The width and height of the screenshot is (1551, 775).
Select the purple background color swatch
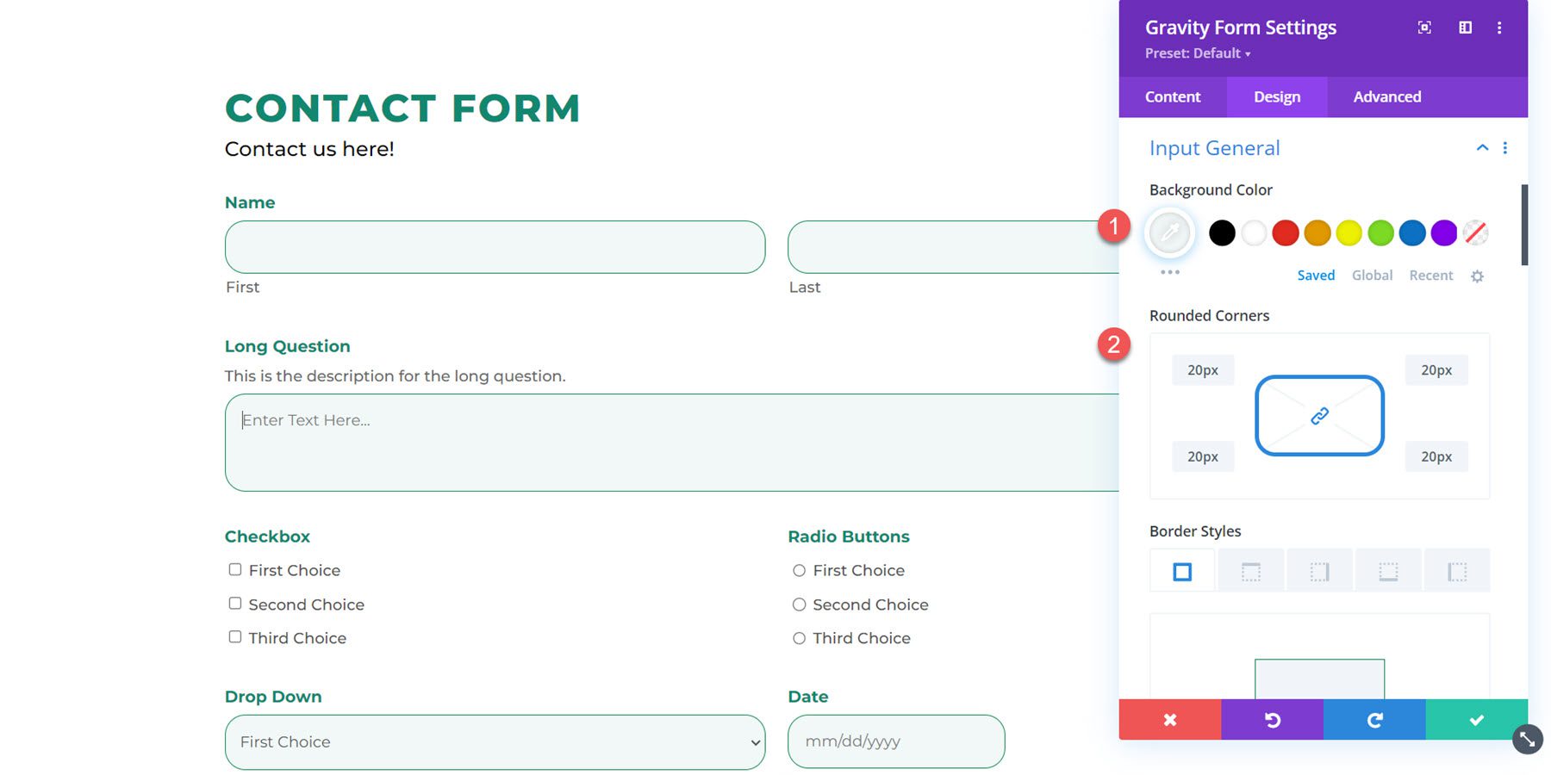click(1442, 232)
